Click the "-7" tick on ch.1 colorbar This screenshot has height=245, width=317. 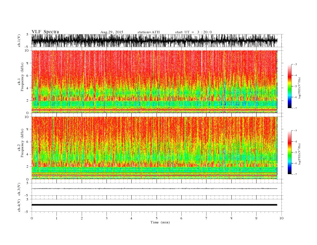[x=295, y=108]
